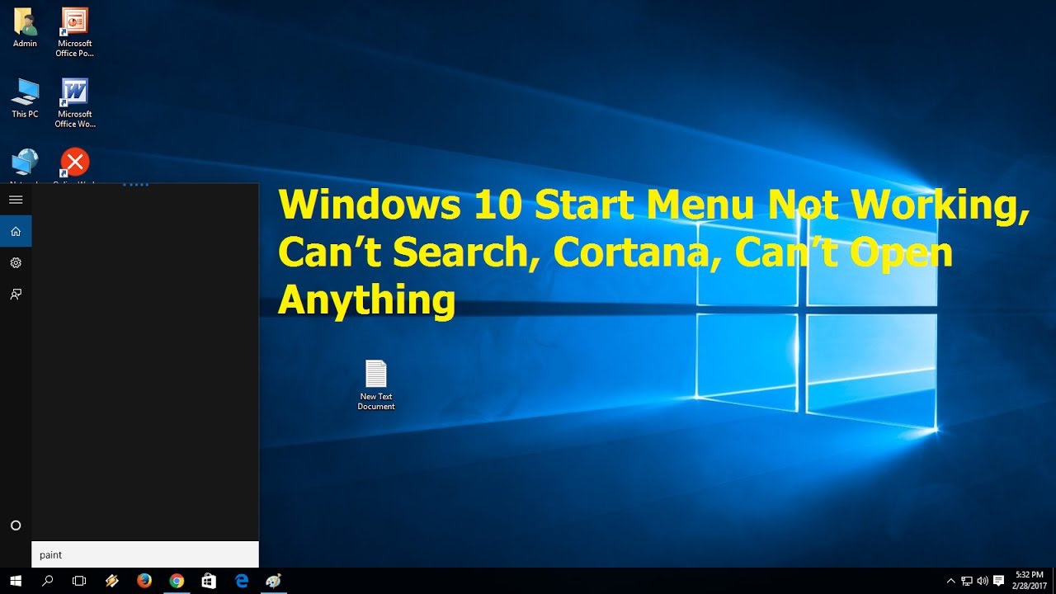Open the Microsoft Store taskbar icon

[x=209, y=581]
